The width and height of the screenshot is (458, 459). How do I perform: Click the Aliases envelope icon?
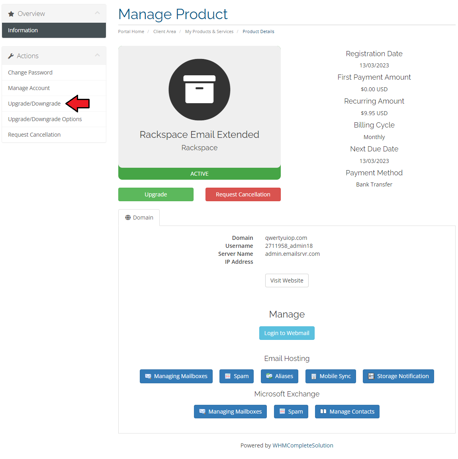click(269, 376)
